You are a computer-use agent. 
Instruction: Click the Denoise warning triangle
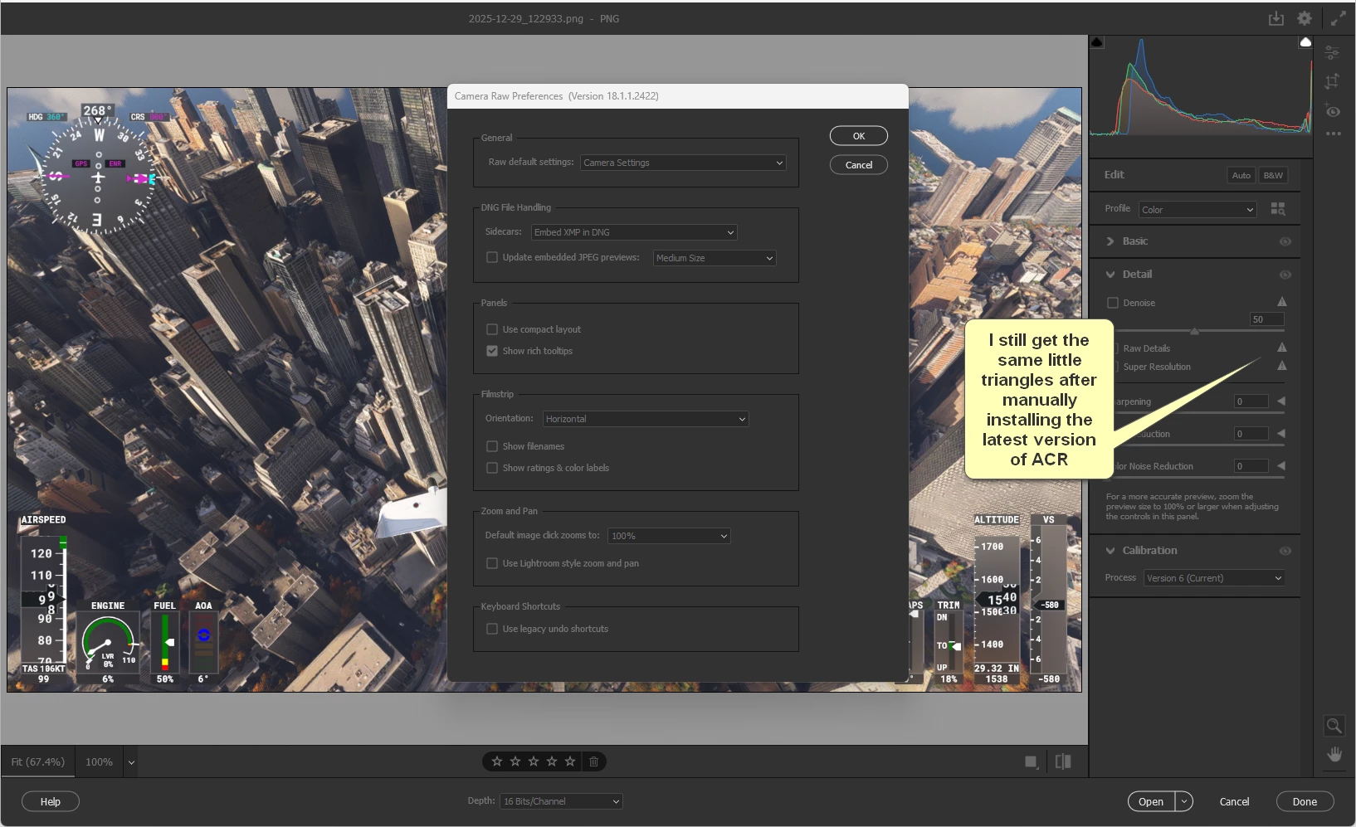coord(1282,302)
